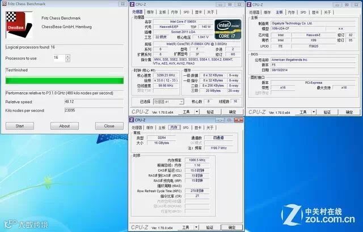Click 工具 in the CPU-Z memory window
The image size is (363, 232).
coord(185,227)
